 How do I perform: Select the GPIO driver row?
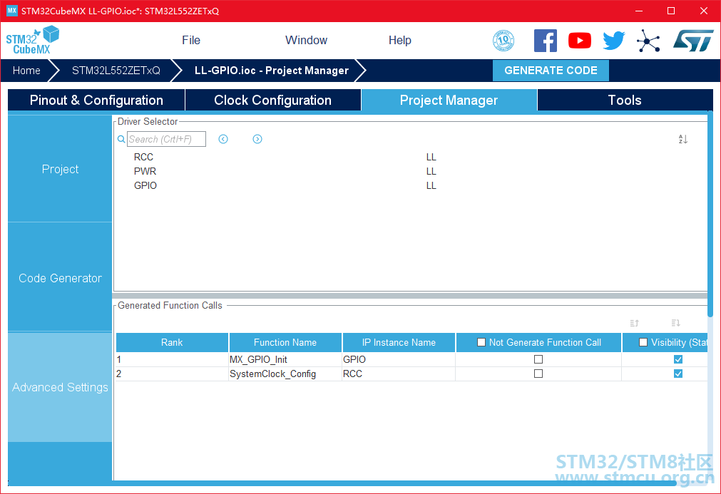[409, 185]
